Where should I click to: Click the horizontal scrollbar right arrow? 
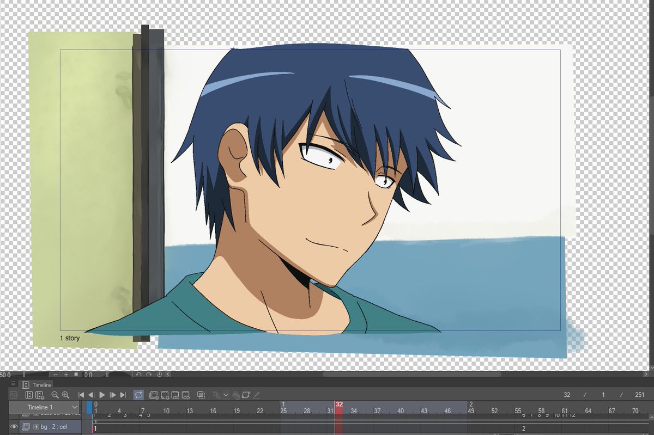(645, 375)
